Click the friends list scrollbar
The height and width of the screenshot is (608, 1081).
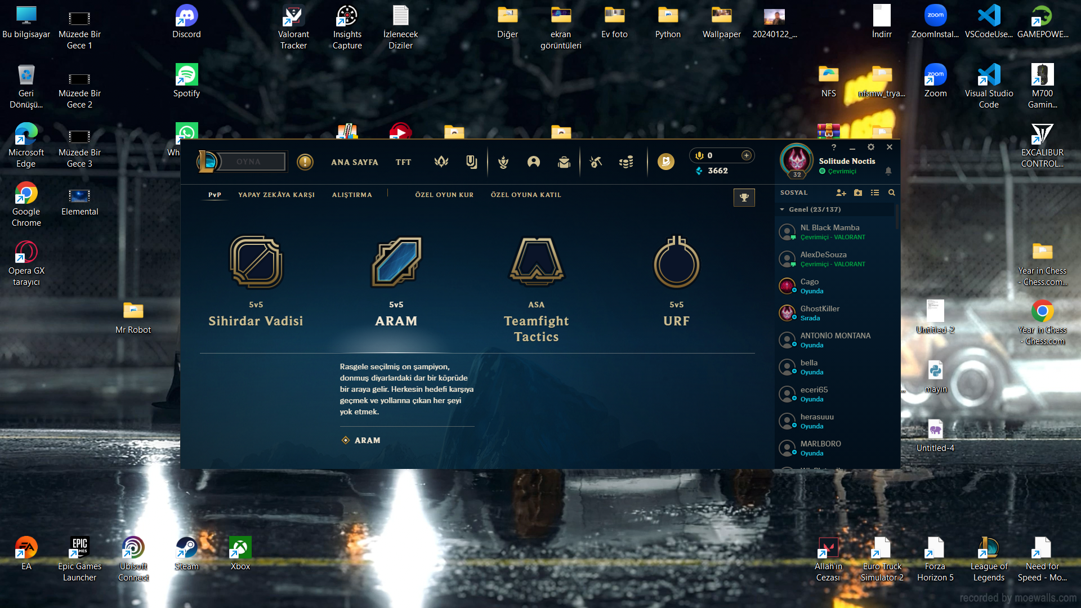click(896, 217)
